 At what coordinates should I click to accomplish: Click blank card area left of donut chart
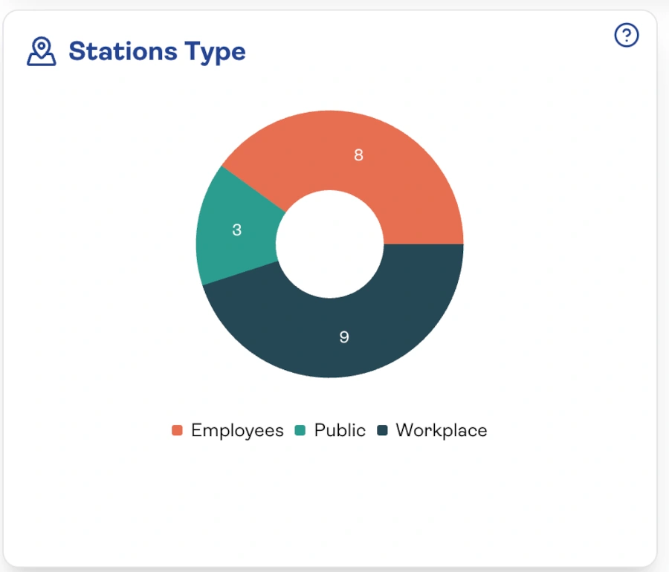pyautogui.click(x=97, y=245)
